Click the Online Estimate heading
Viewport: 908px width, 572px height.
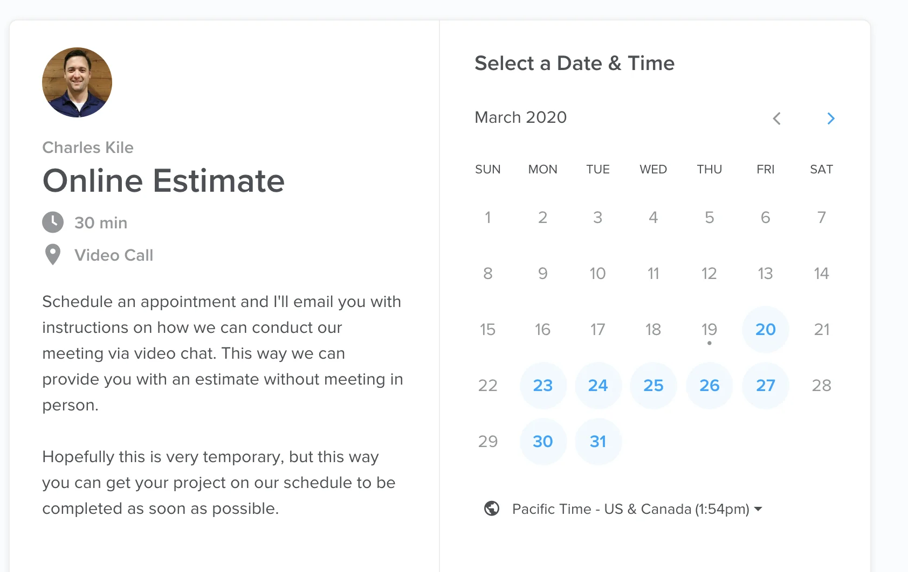tap(163, 180)
